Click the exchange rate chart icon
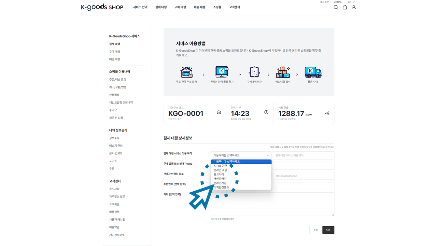This screenshot has width=437, height=246. (x=327, y=113)
